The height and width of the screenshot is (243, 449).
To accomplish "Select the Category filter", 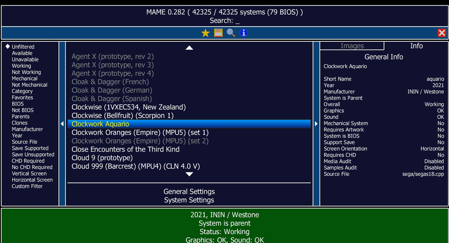I will [x=22, y=91].
